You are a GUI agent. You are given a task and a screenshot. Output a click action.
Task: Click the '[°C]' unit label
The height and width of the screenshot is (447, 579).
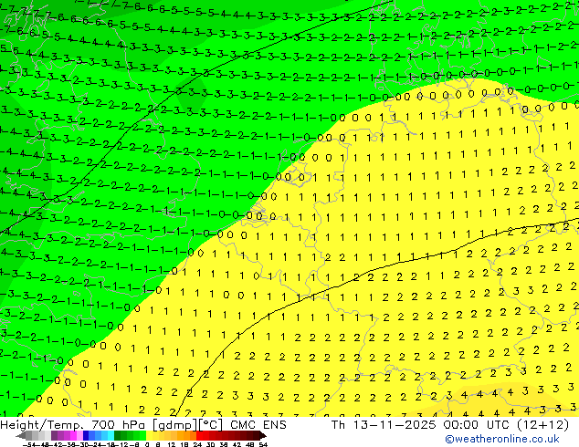coord(211,425)
